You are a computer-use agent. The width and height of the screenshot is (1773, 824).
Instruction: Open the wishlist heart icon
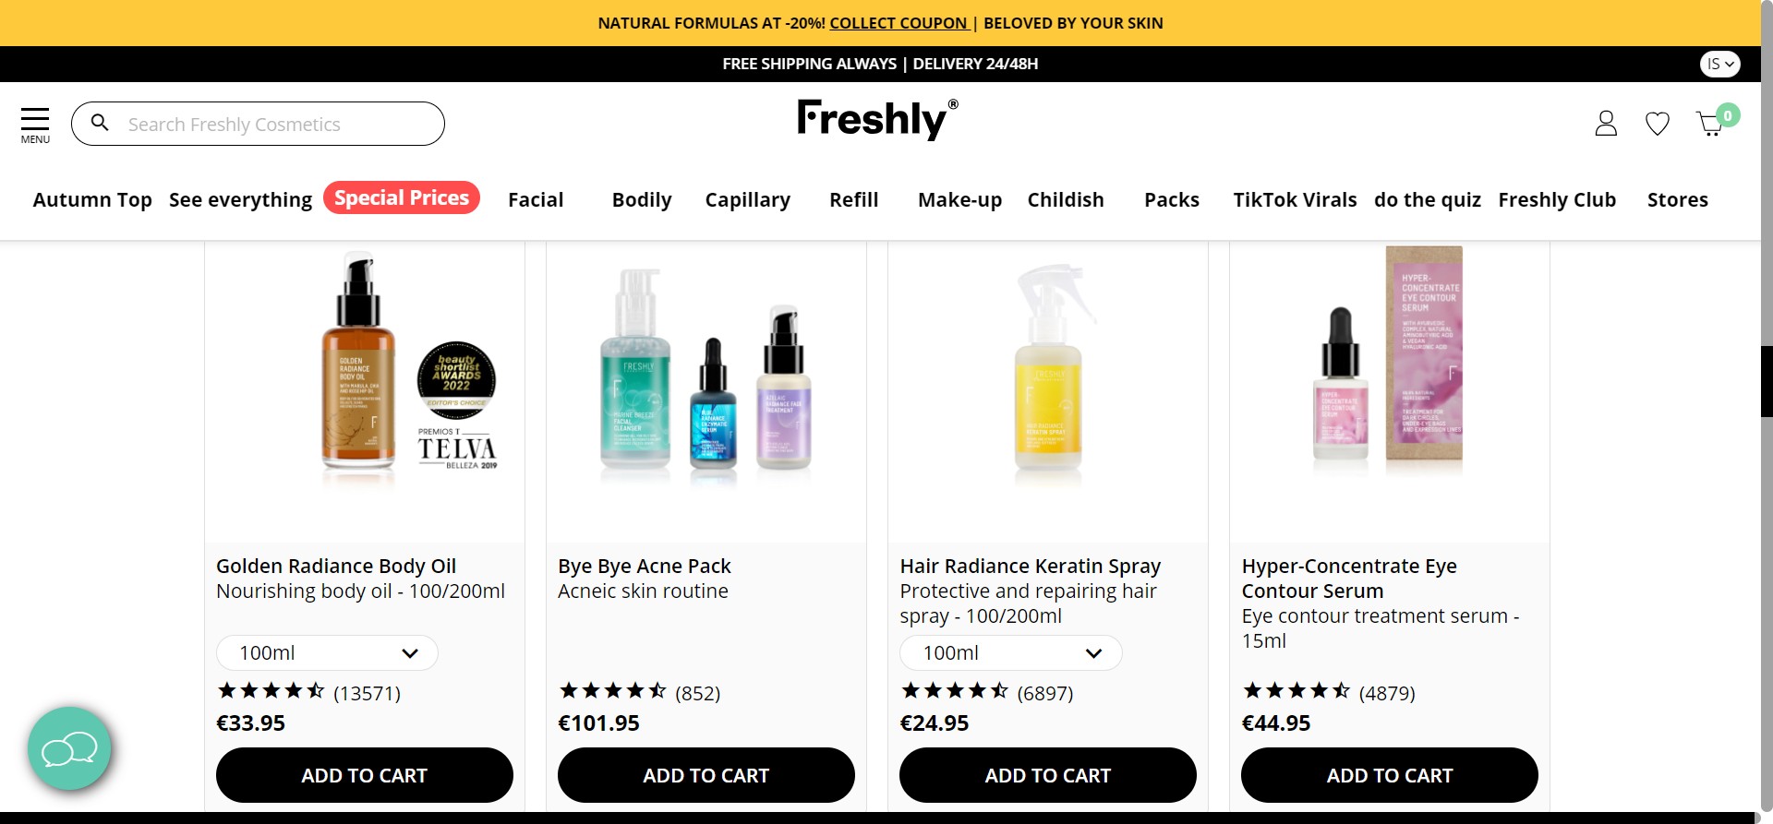click(x=1658, y=124)
